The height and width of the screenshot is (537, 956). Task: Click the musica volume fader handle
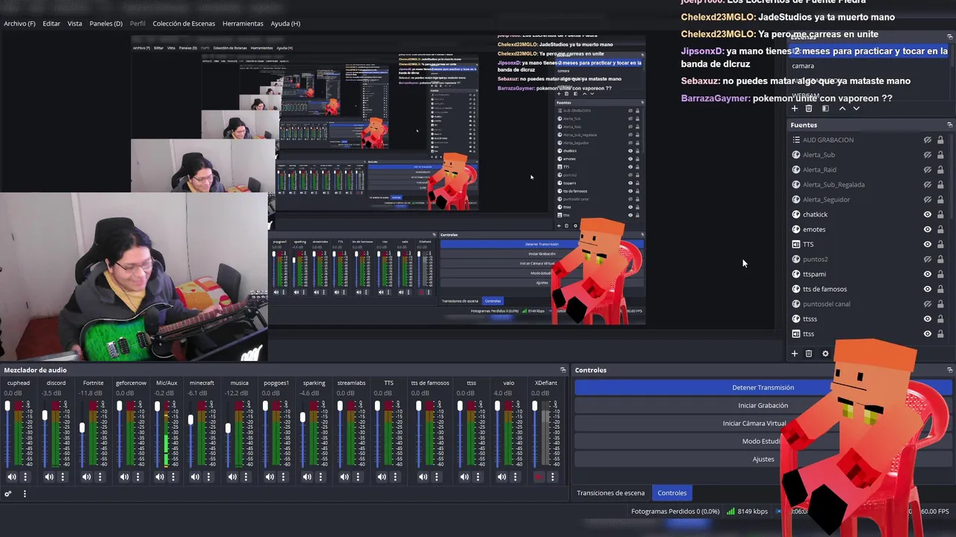pyautogui.click(x=228, y=429)
